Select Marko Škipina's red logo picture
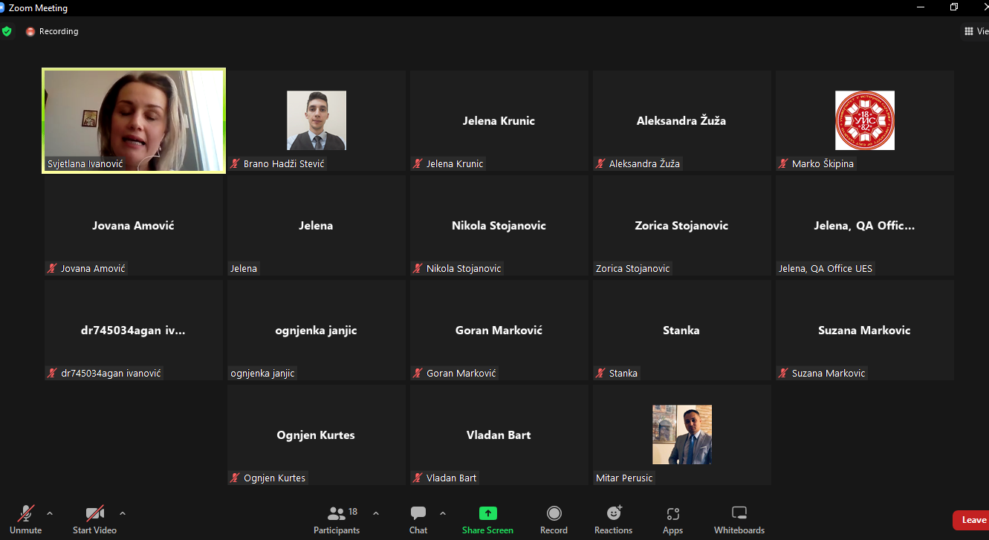The width and height of the screenshot is (989, 540). 865,120
